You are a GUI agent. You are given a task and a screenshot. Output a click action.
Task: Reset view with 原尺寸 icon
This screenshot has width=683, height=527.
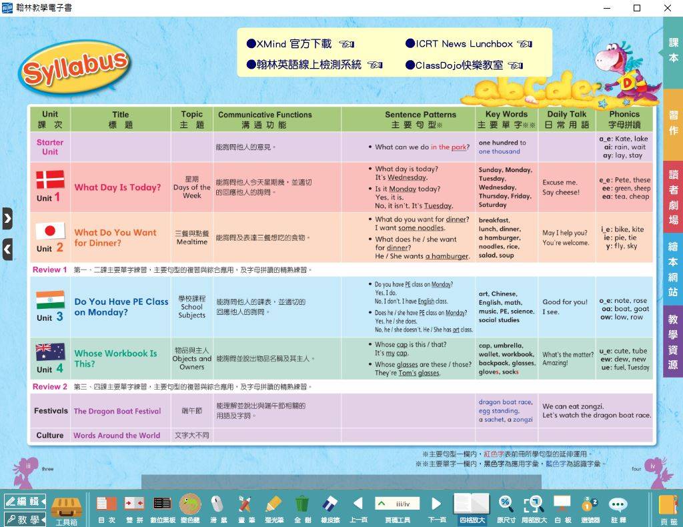(506, 509)
